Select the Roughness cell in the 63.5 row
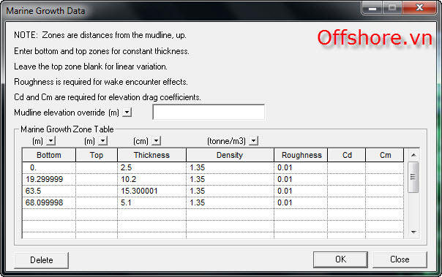 tap(301, 191)
